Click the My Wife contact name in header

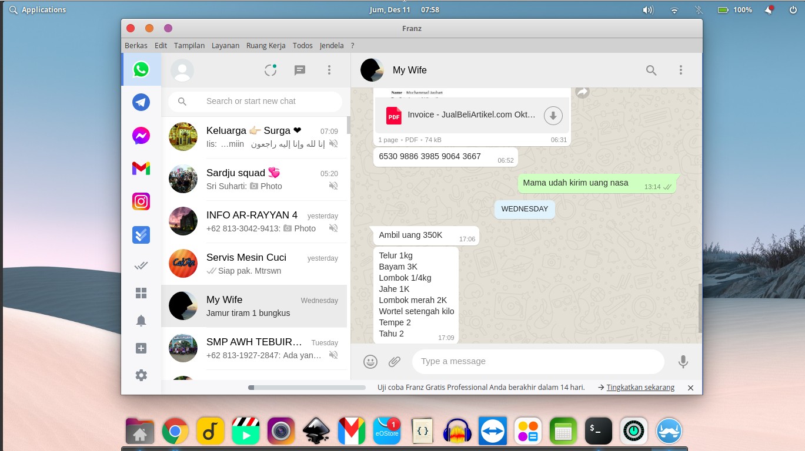[410, 70]
